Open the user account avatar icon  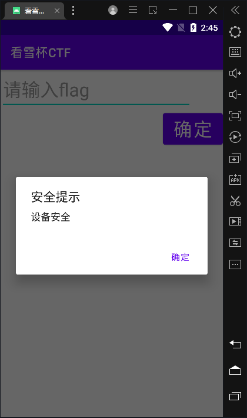pyautogui.click(x=113, y=10)
